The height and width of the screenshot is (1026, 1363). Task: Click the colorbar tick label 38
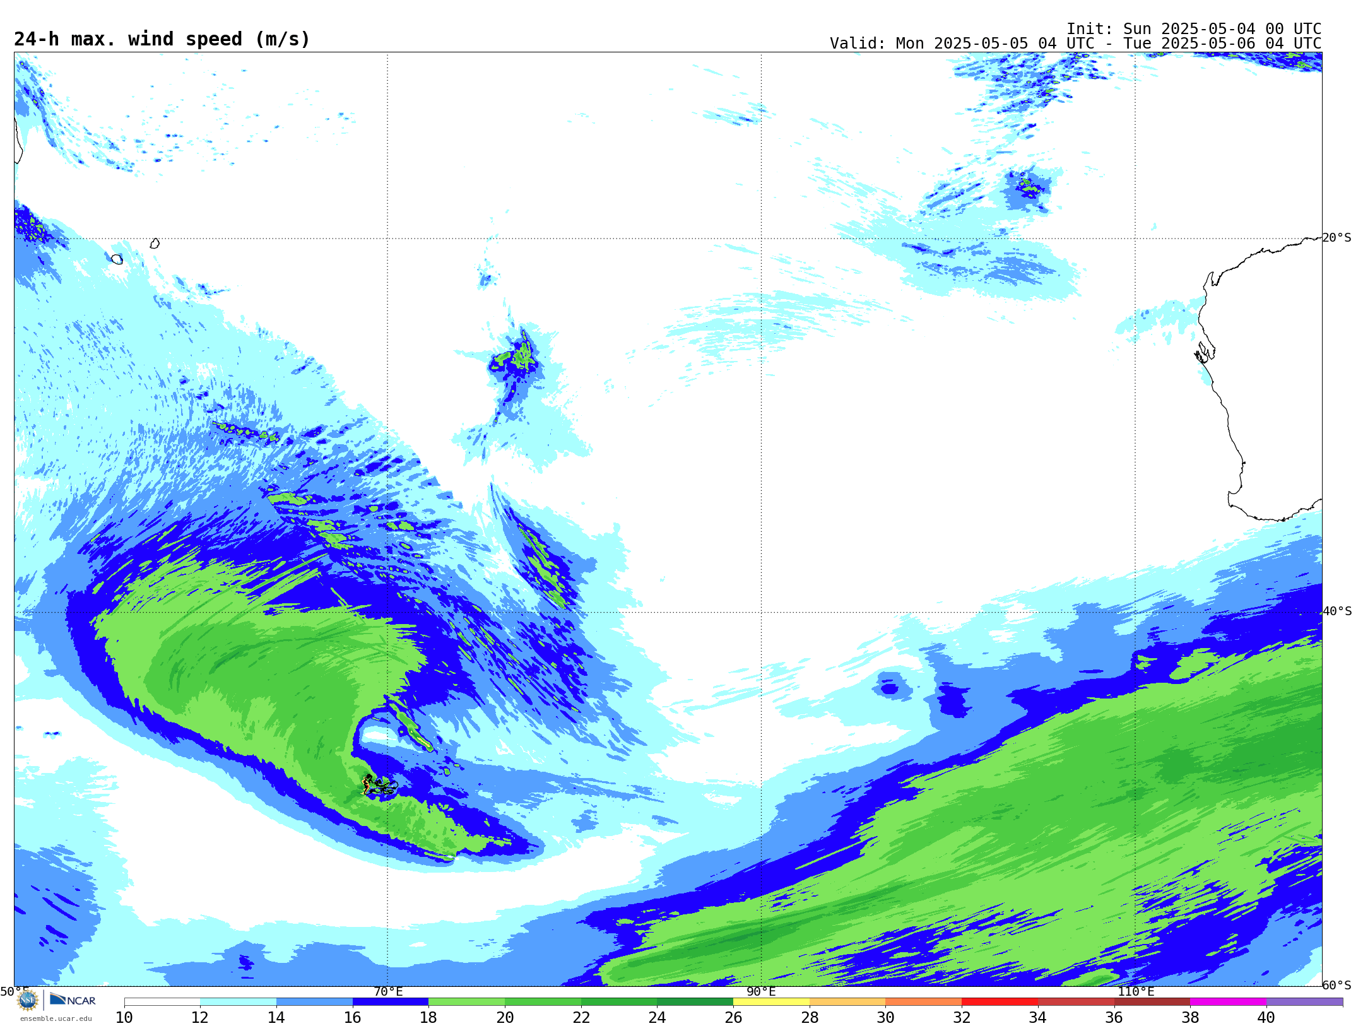pos(1190,1017)
